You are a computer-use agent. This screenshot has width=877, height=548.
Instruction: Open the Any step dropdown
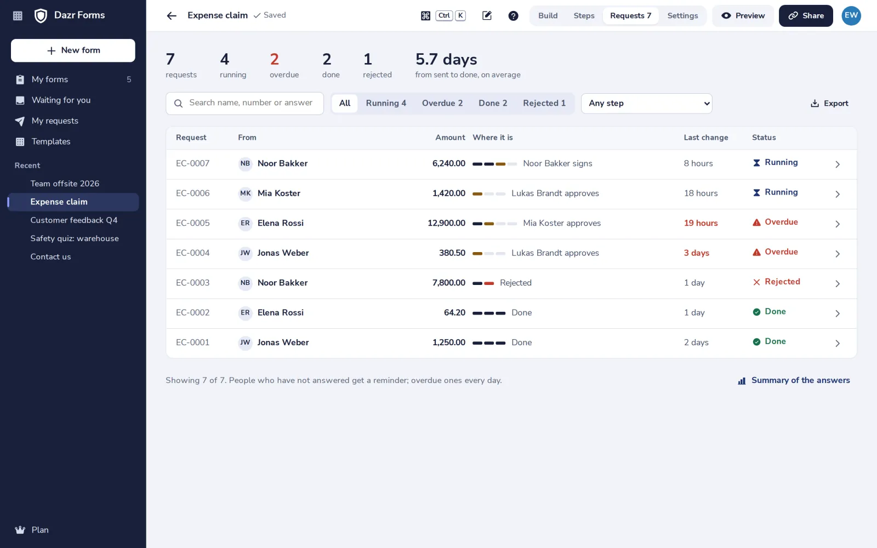[x=647, y=104]
